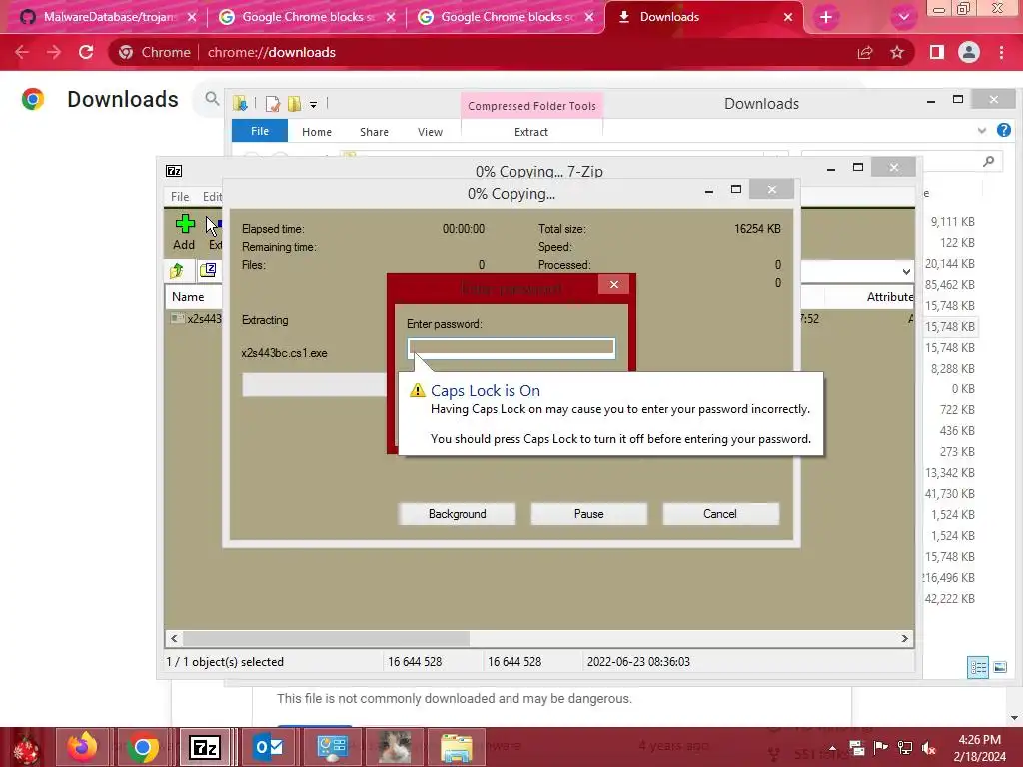Close the Downloads Chrome tab
This screenshot has width=1023, height=767.
(x=788, y=17)
